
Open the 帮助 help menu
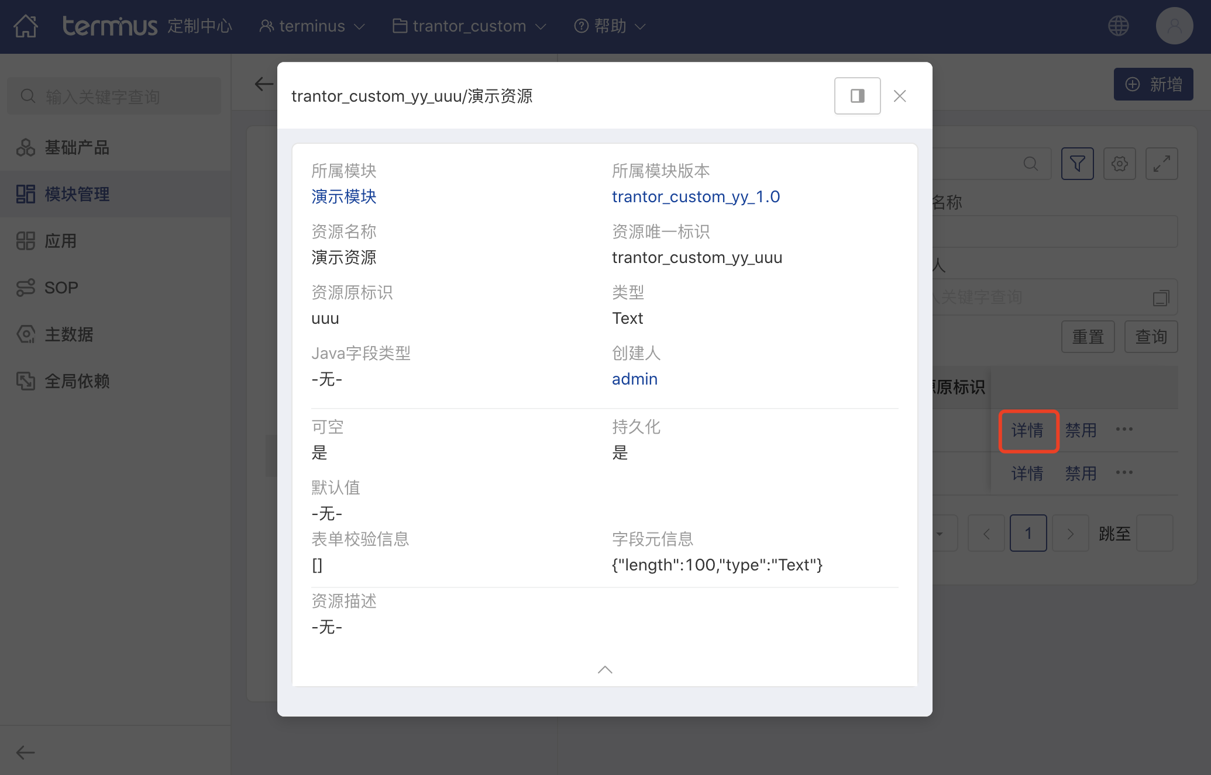coord(610,26)
